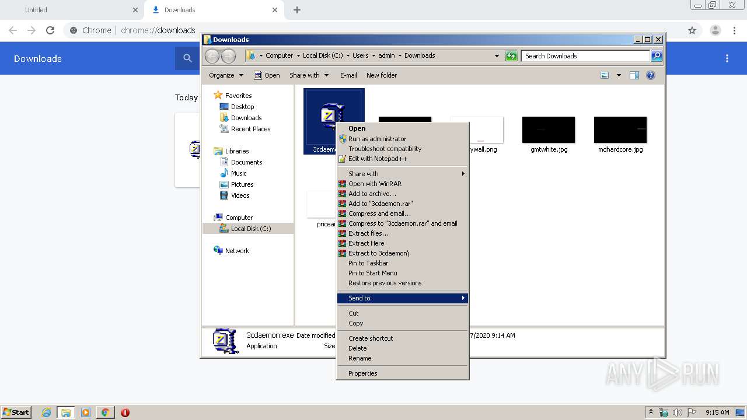
Task: Bookmark this page with the star
Action: [692, 30]
